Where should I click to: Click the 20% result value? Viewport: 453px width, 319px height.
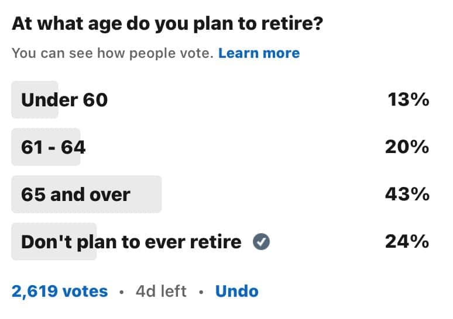tap(407, 147)
